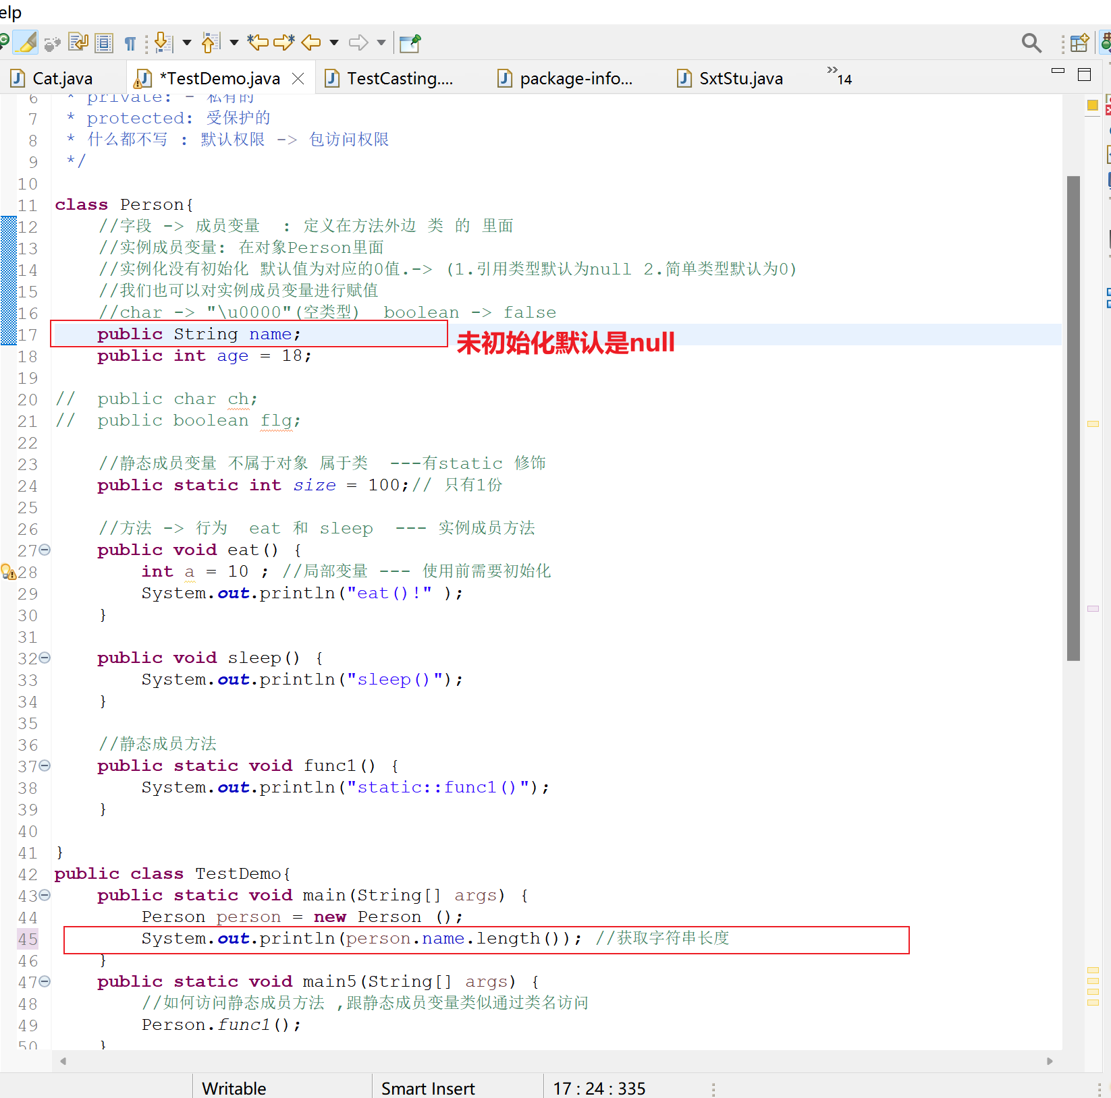The width and height of the screenshot is (1111, 1098).
Task: Switch to the Cat.java tab
Action: click(62, 79)
